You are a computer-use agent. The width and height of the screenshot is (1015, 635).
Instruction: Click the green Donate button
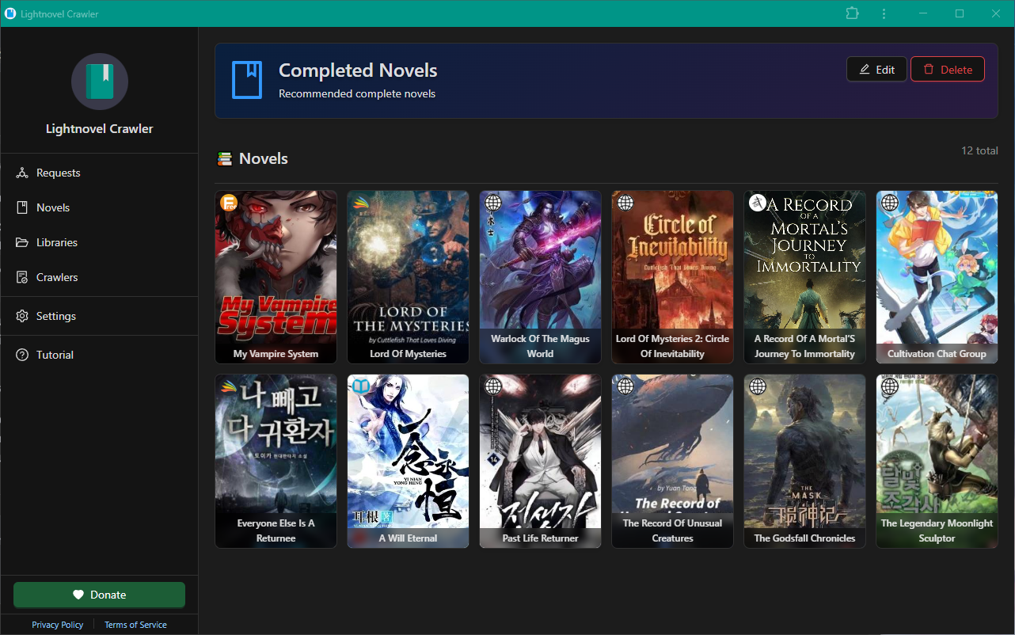tap(99, 595)
